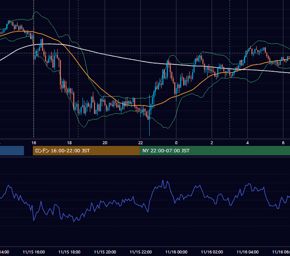Screen dimensions: 290x256
Task: Click the '0' hour label on upper axis
Action: click(x=176, y=143)
